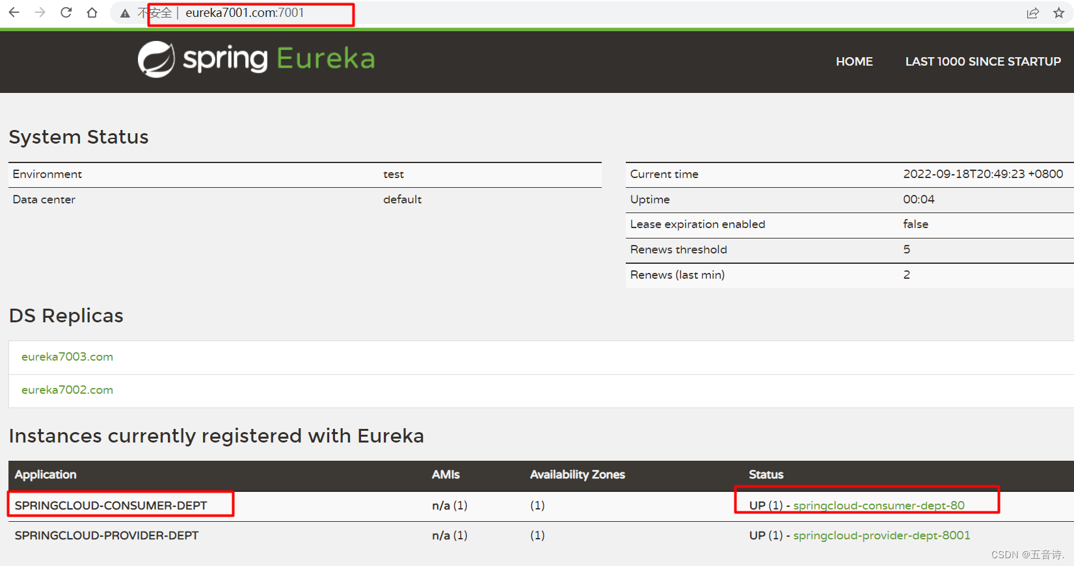The height and width of the screenshot is (566, 1074).
Task: Click the Application column header
Action: (x=46, y=475)
